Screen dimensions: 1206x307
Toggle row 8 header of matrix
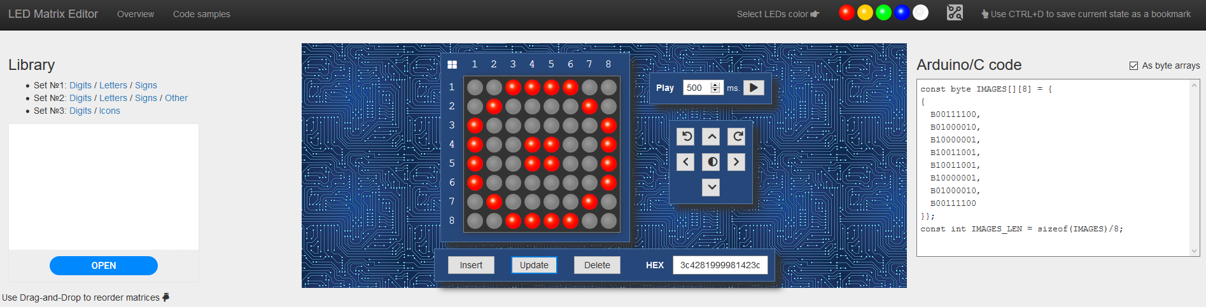click(x=452, y=221)
